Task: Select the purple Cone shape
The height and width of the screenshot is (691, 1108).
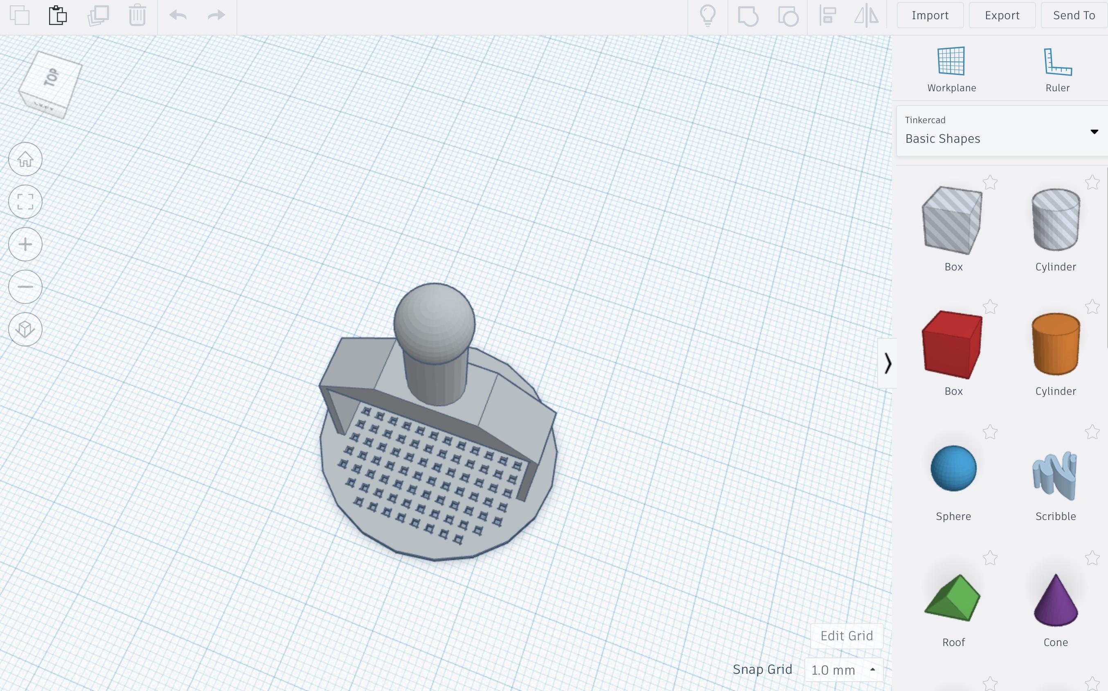Action: tap(1056, 600)
